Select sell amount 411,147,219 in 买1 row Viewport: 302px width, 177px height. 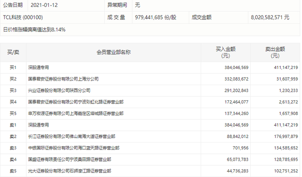point(286,68)
